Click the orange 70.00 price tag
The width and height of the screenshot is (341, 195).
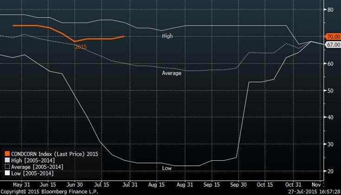coord(333,37)
